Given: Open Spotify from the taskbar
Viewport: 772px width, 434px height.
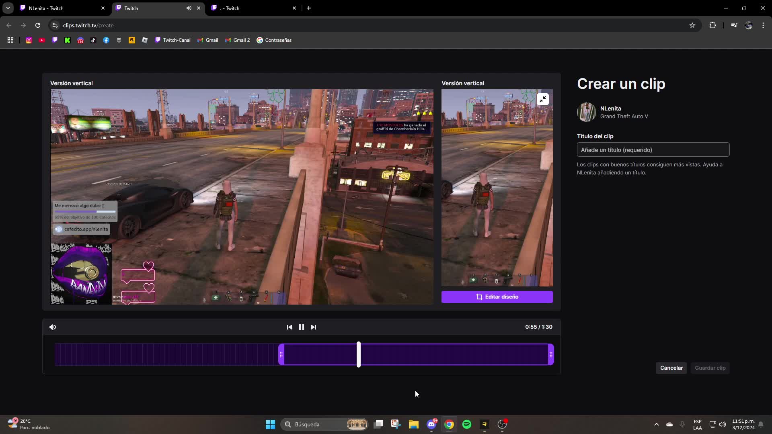Looking at the screenshot, I should coord(467,424).
